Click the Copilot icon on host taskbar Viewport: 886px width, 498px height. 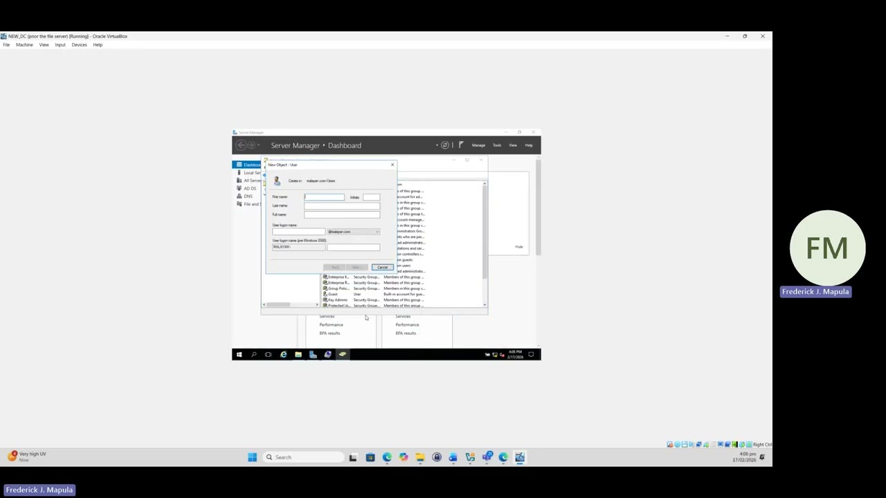404,457
